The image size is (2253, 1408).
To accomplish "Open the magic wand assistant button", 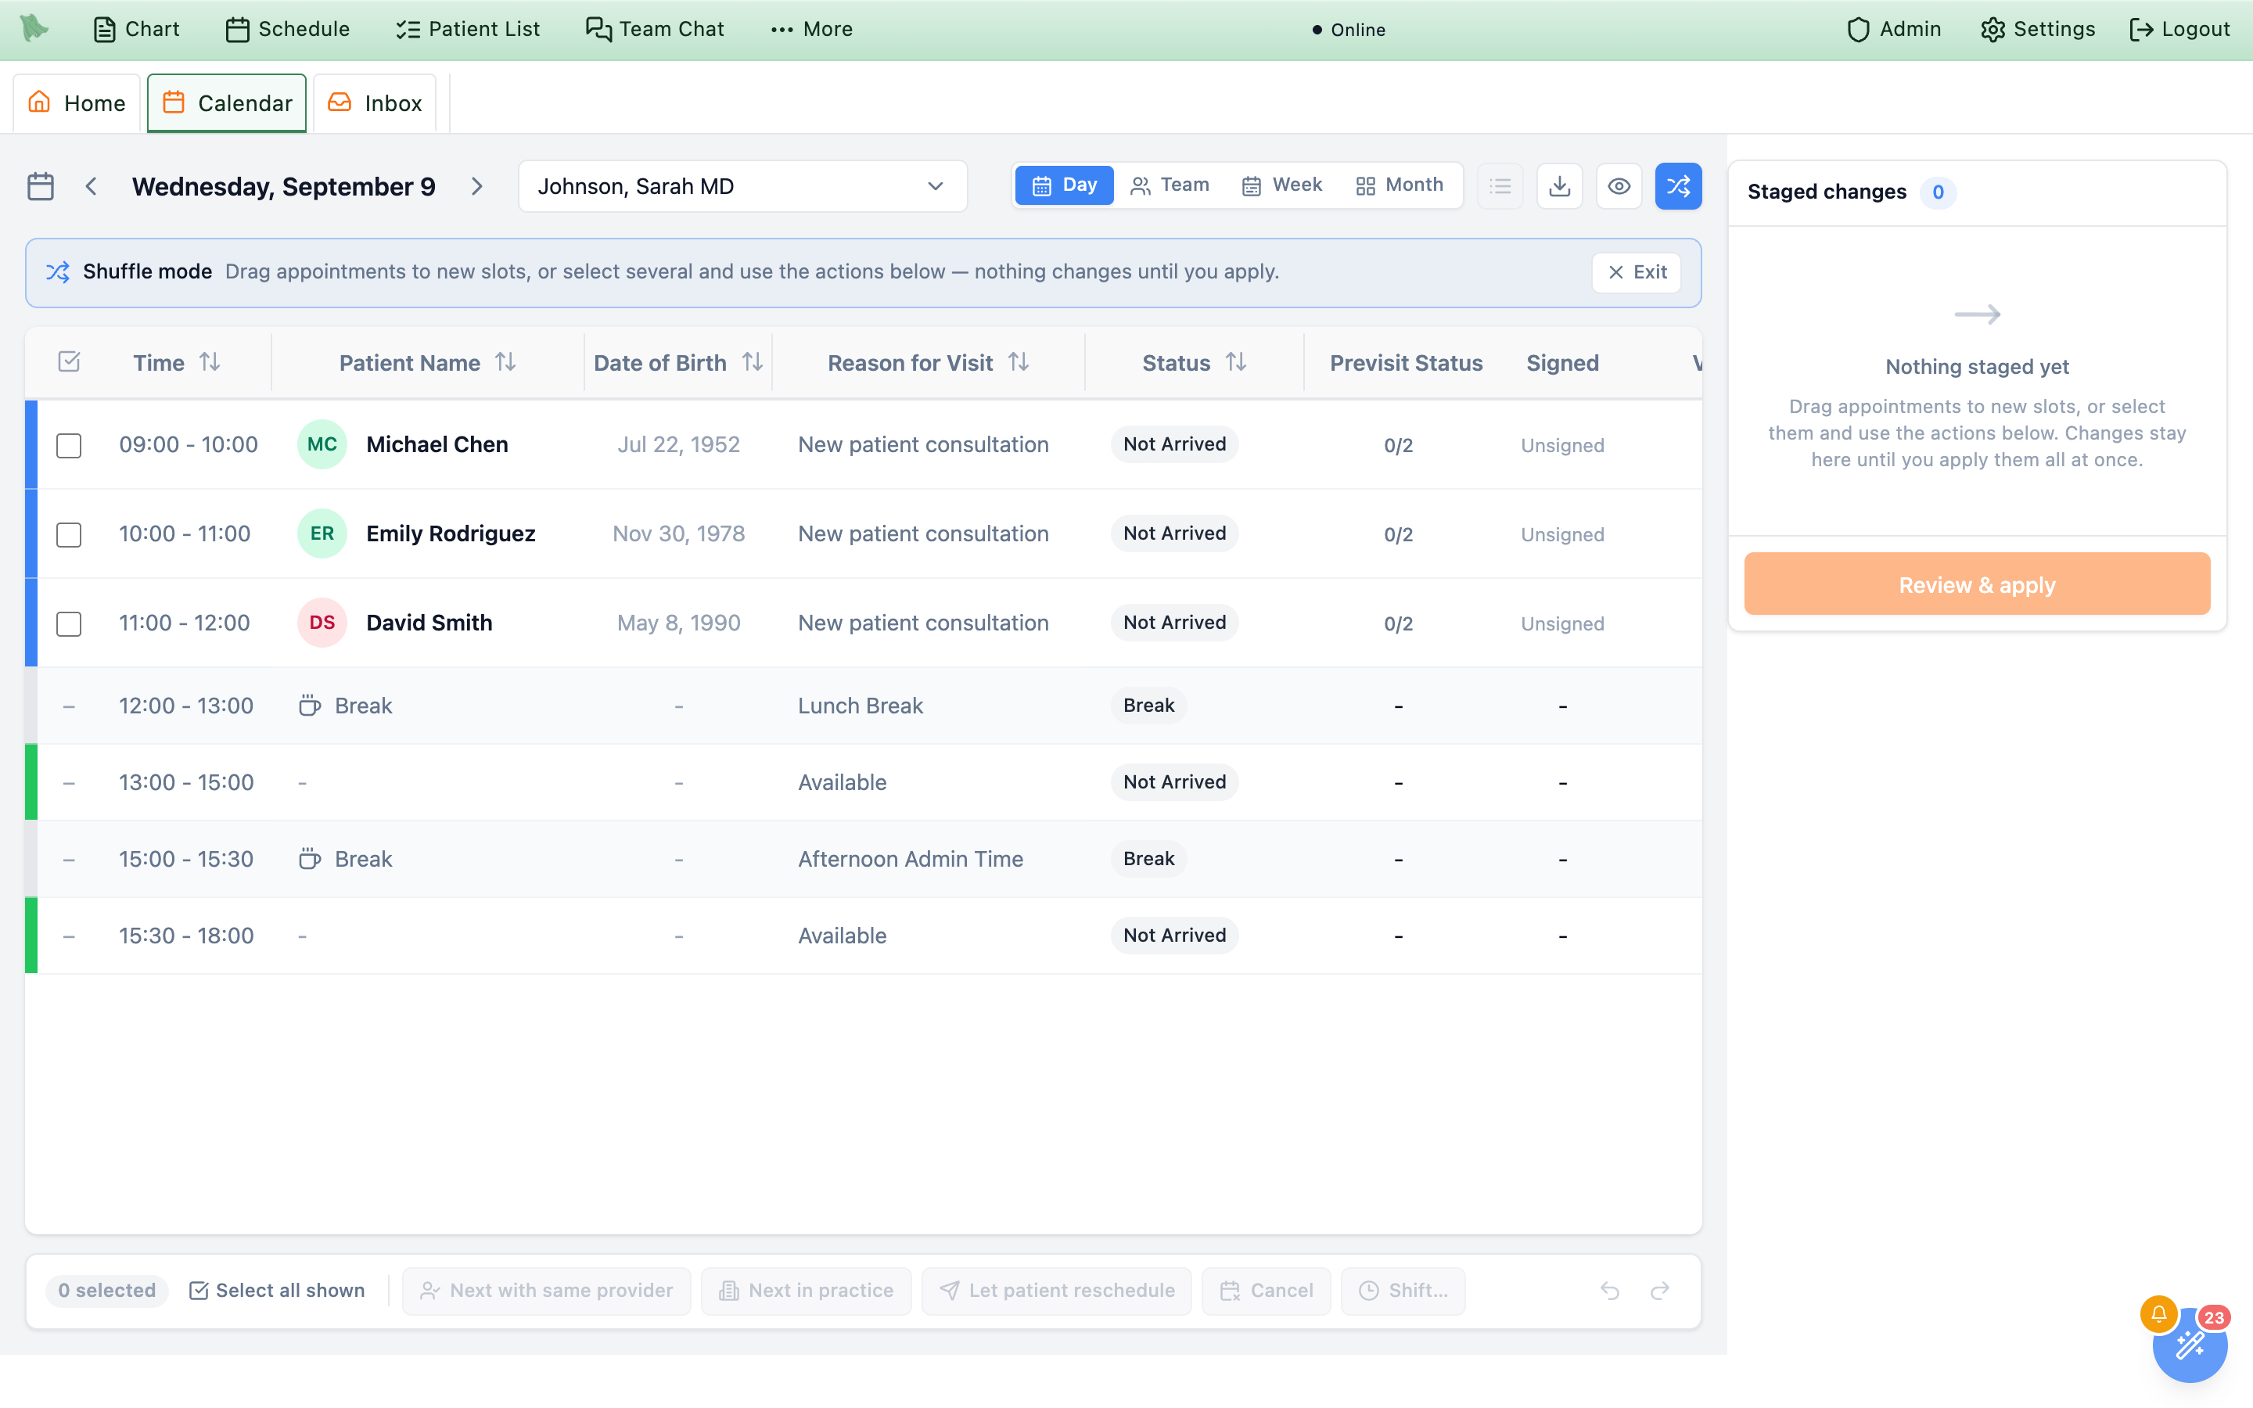I will tap(2190, 1345).
